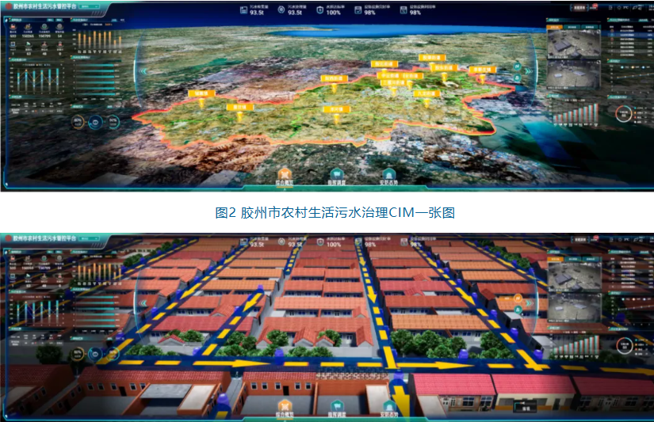Image resolution: width=654 pixels, height=422 pixels.
Task: Click the 排查 label in the 3D village view
Action: [x=525, y=409]
